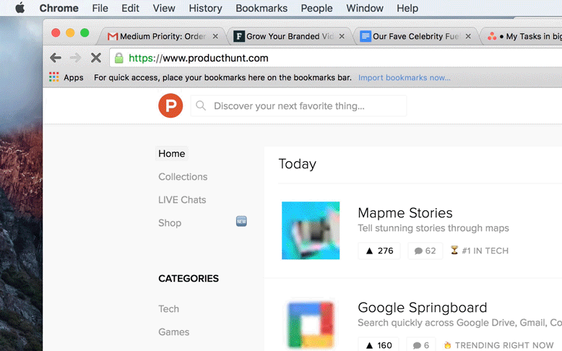Click the NEW badge beside Shop
Screen dimensions: 562x351
[x=241, y=221]
